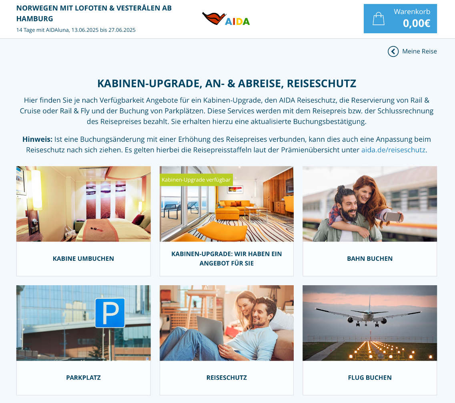
Task: Open the cabin bedroom photo thumbnail
Action: (83, 204)
